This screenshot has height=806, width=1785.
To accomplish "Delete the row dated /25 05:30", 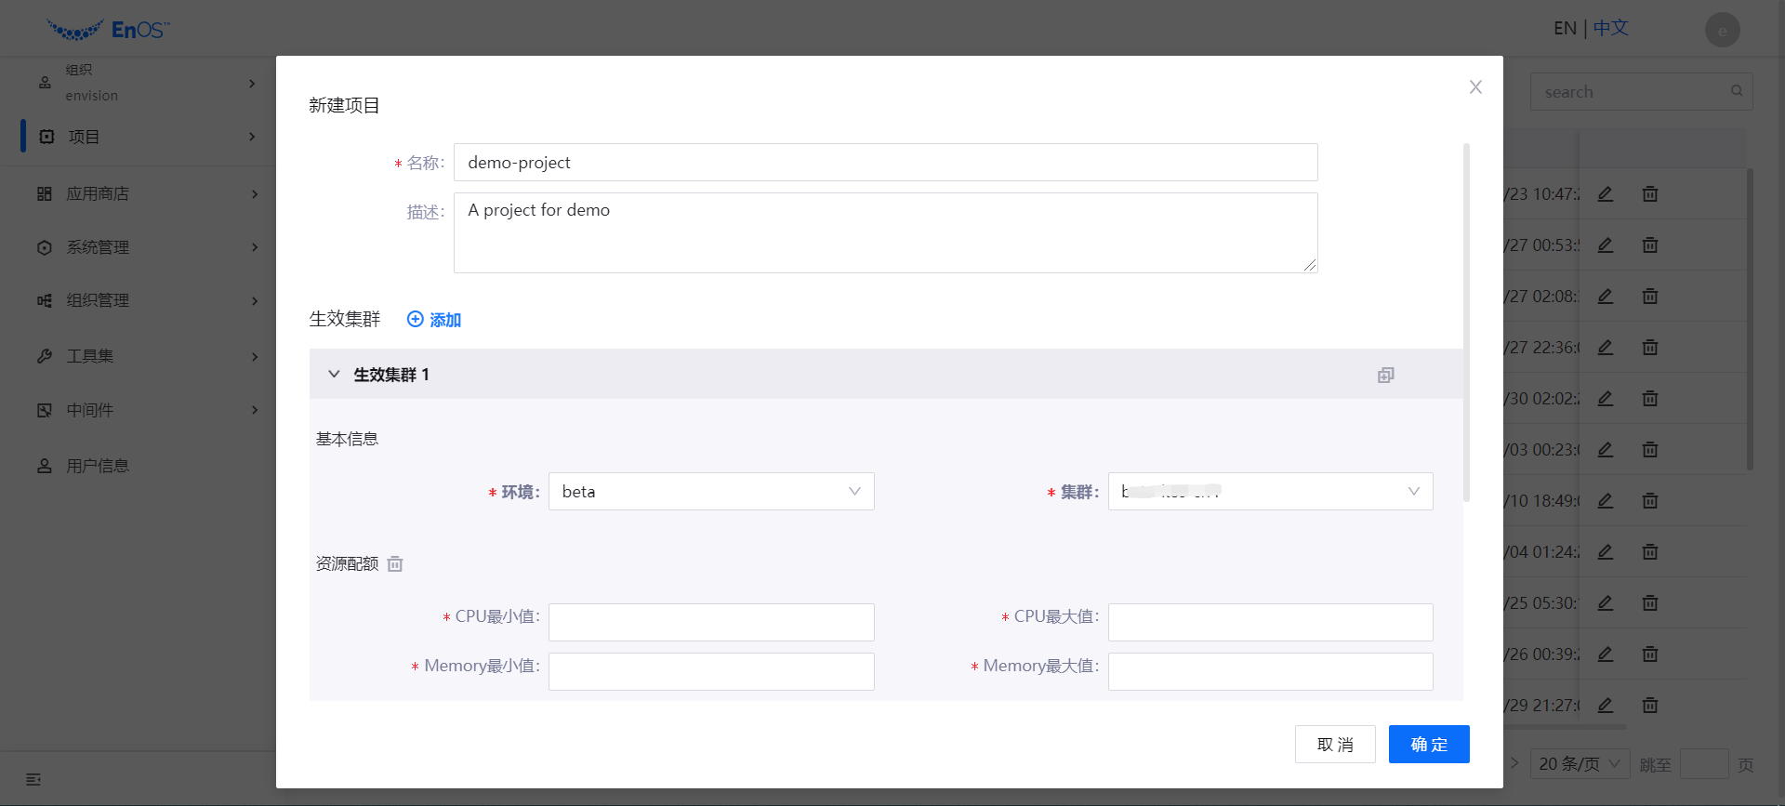I will click(x=1650, y=603).
